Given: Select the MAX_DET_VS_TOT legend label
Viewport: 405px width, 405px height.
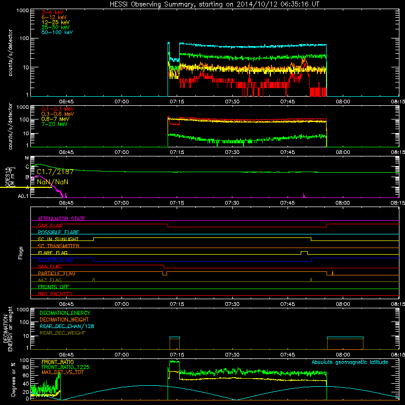Looking at the screenshot, I should [x=63, y=372].
